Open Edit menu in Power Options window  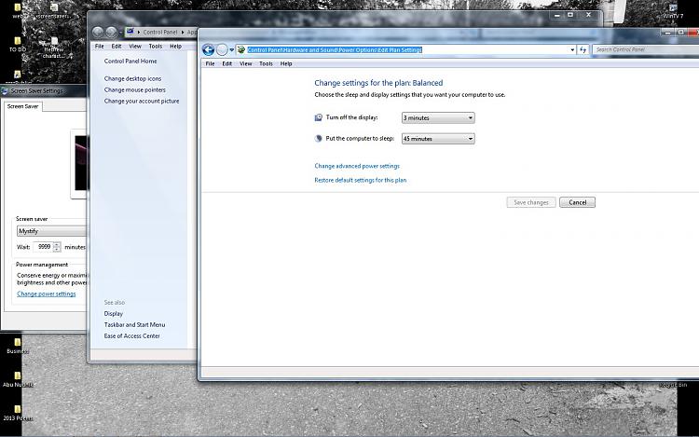(226, 63)
